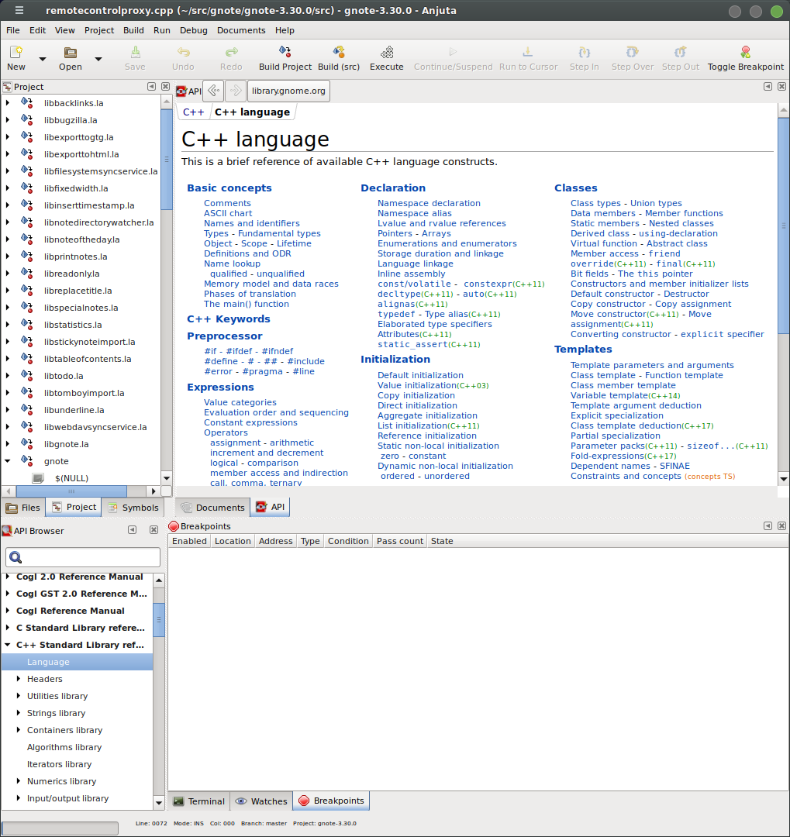Open the C++ Keywords heading link
This screenshot has height=837, width=790.
click(229, 319)
